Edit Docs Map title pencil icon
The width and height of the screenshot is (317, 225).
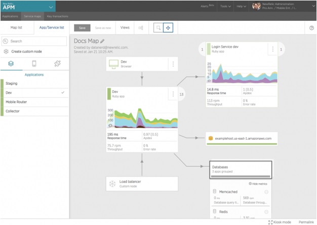click(102, 41)
